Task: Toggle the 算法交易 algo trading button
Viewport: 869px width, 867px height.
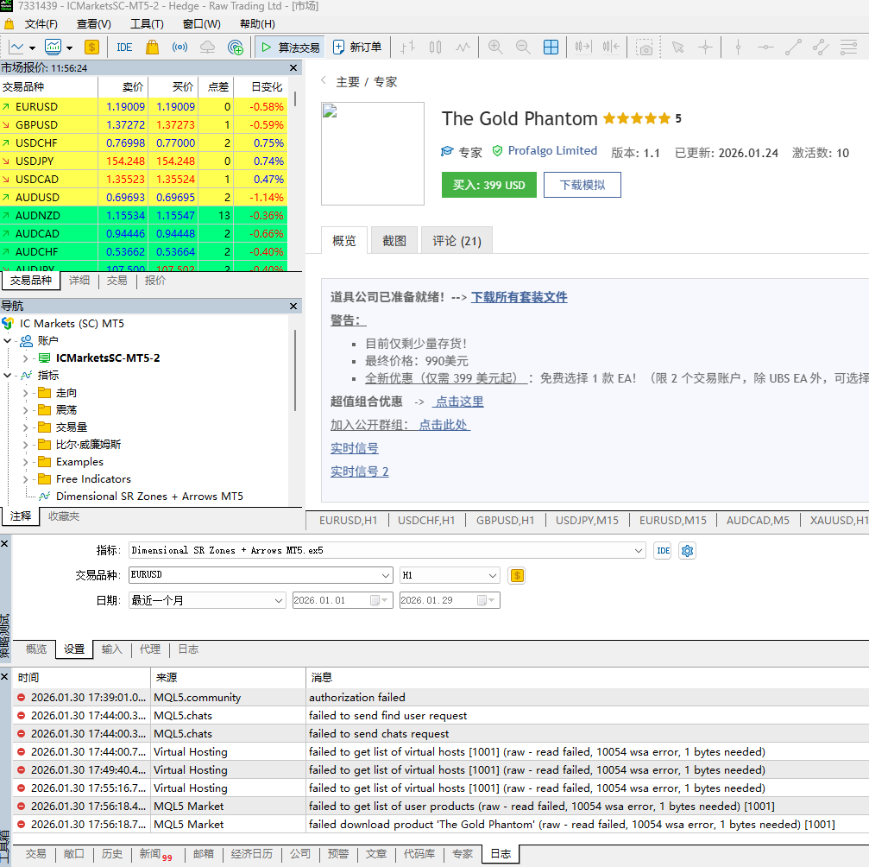Action: [x=291, y=47]
